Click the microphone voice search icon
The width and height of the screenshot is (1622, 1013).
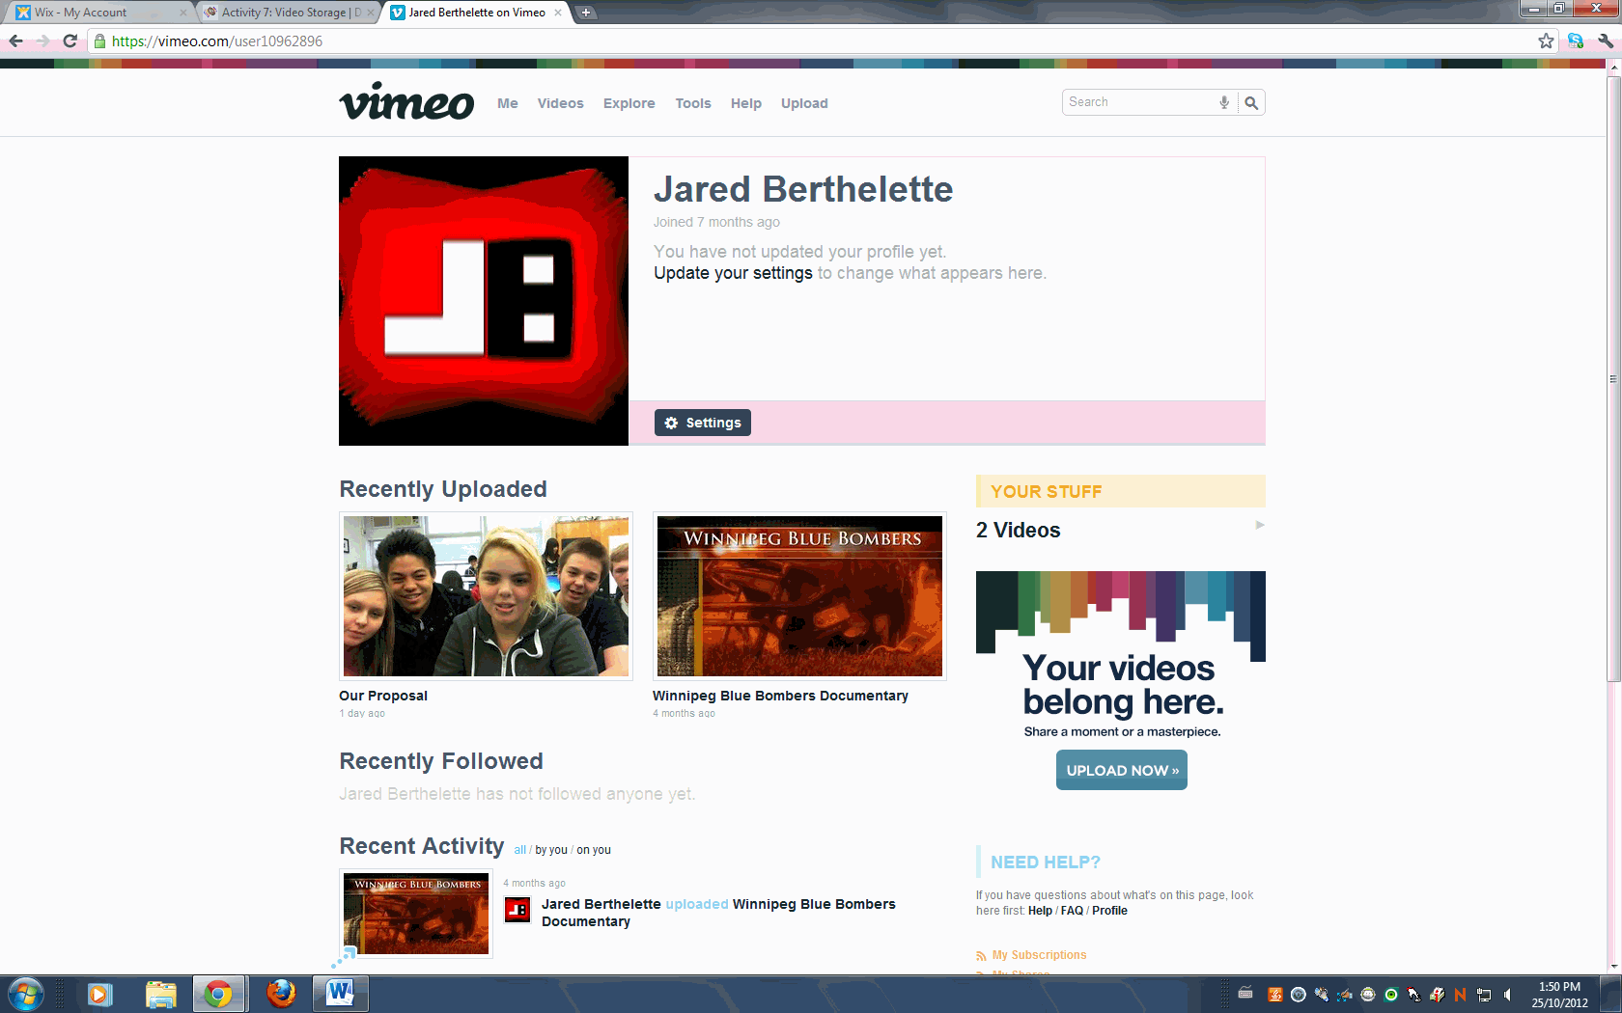click(x=1224, y=102)
